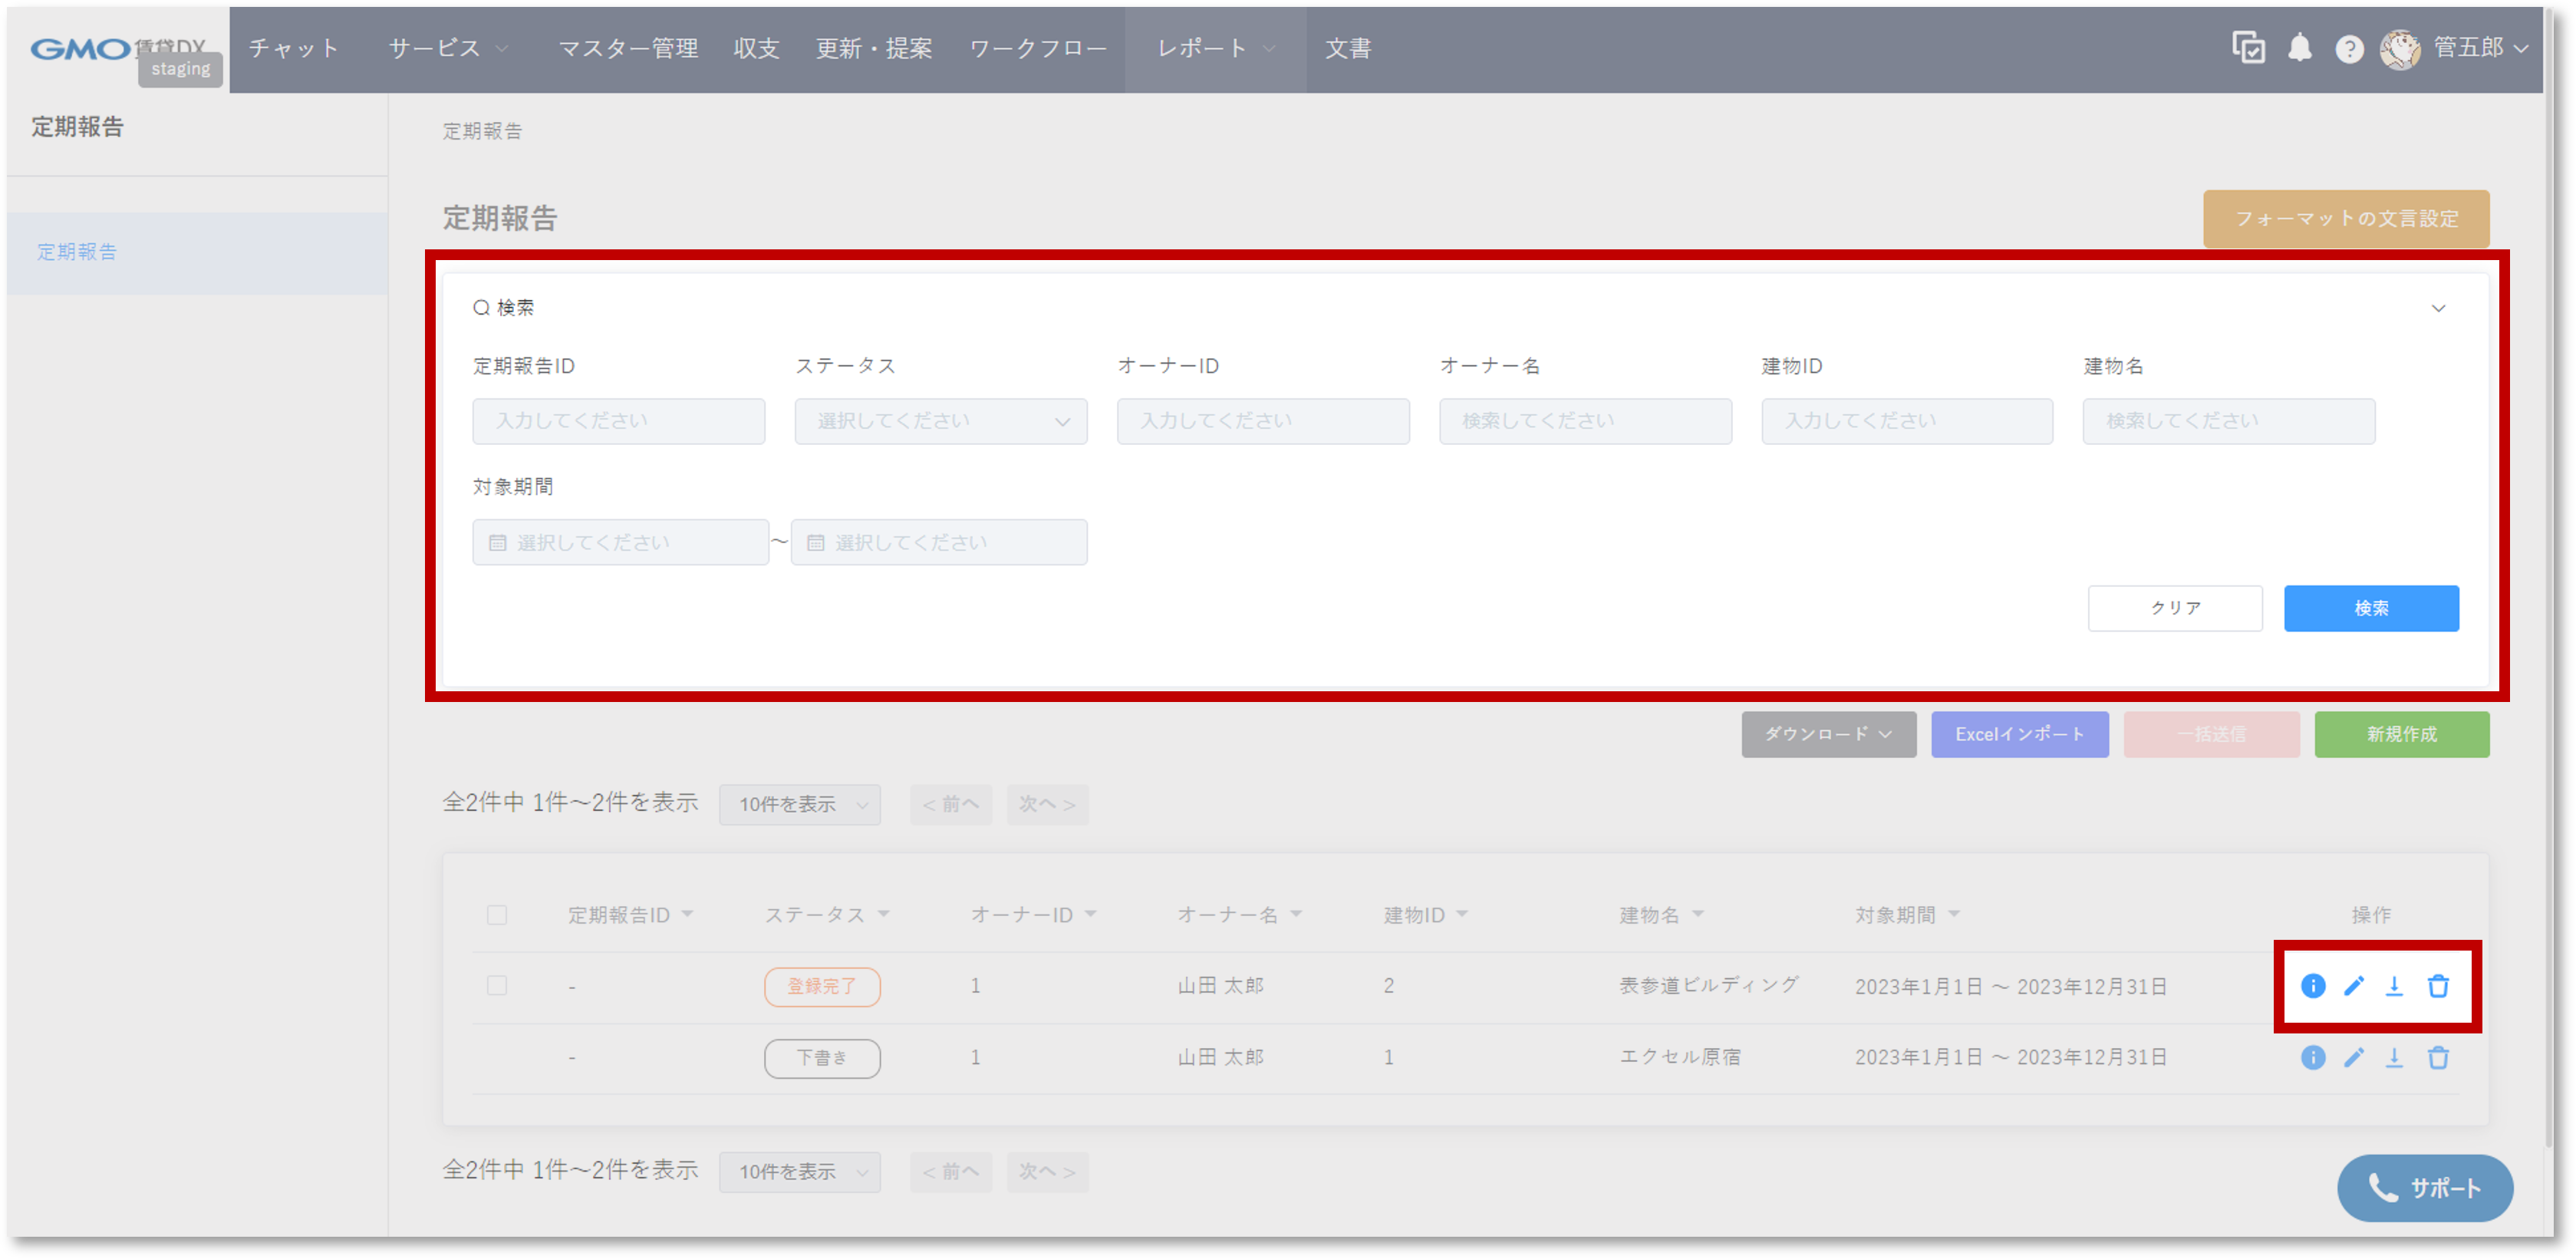Delete the 表参道ビルディング report via trash icon
This screenshot has width=2576, height=1259.
2439,986
